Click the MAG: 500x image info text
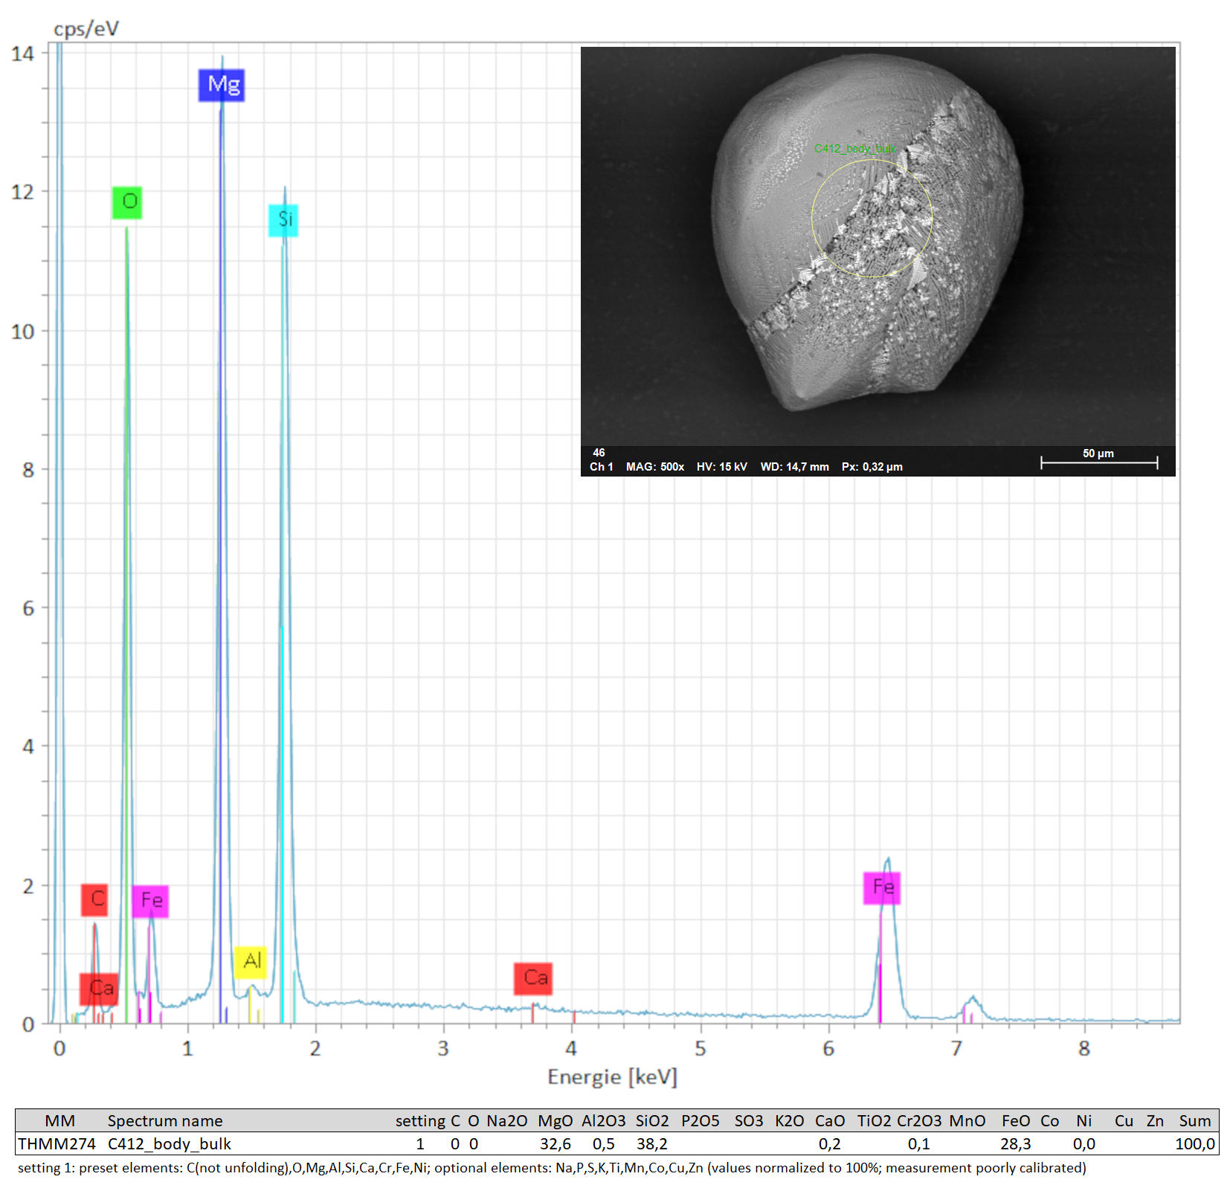 point(654,467)
